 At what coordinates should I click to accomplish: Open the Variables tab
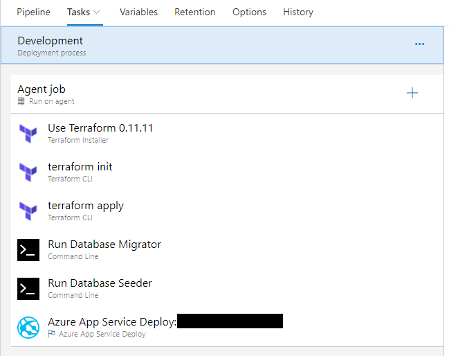(x=138, y=12)
